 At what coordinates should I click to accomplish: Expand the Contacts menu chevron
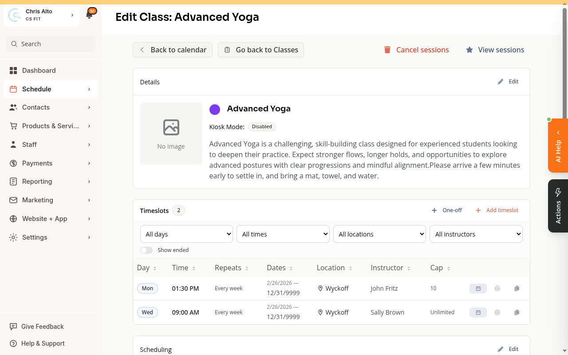89,107
